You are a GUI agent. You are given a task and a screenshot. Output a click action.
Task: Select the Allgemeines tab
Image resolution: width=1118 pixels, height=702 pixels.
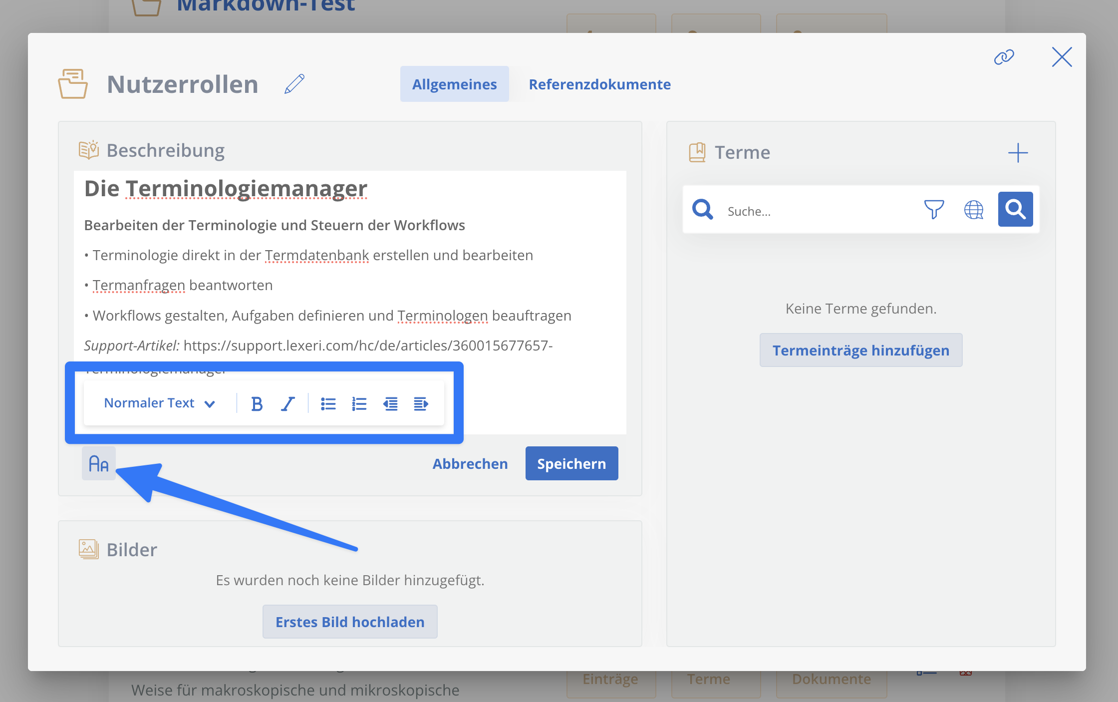(x=454, y=84)
